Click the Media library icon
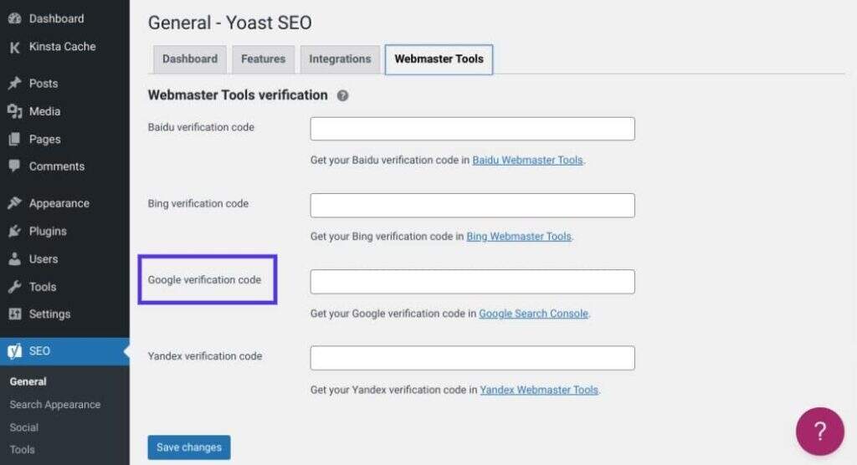Screen dimensions: 857x465 coord(14,111)
